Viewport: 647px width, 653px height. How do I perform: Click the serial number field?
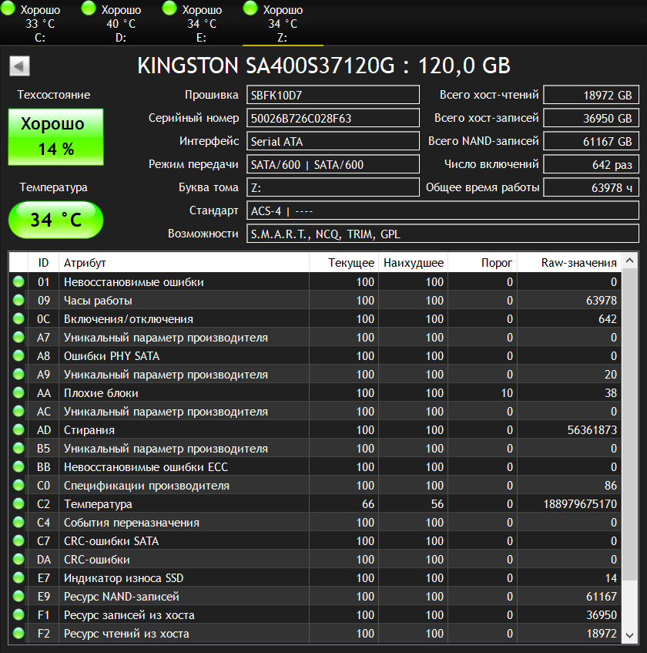334,119
